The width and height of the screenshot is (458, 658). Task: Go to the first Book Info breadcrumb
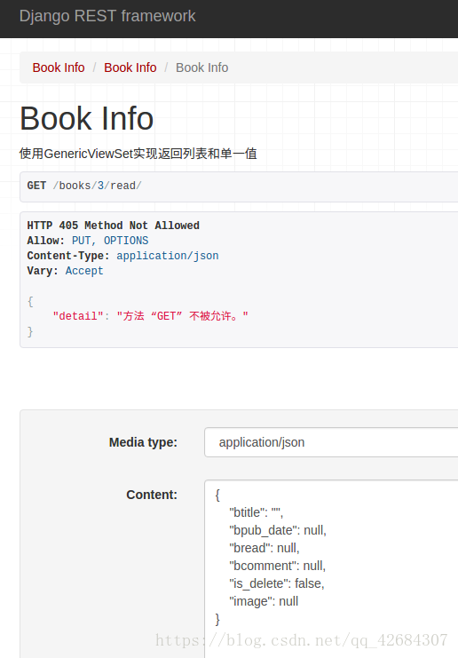click(59, 67)
